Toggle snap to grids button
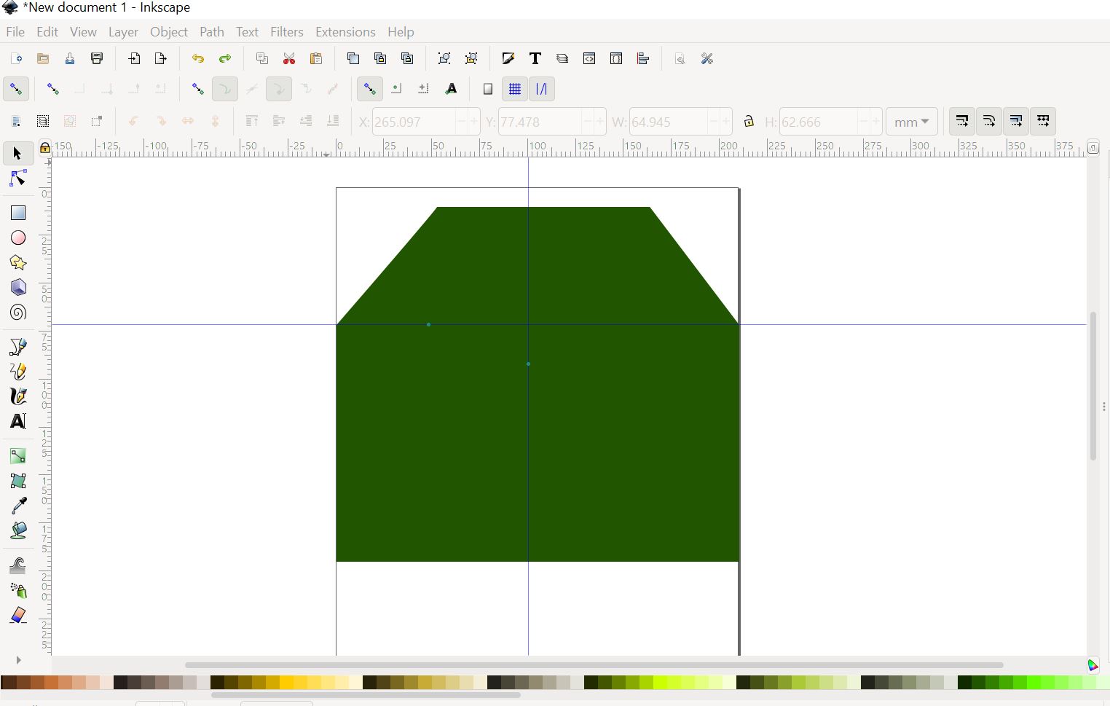The height and width of the screenshot is (706, 1110). (515, 89)
